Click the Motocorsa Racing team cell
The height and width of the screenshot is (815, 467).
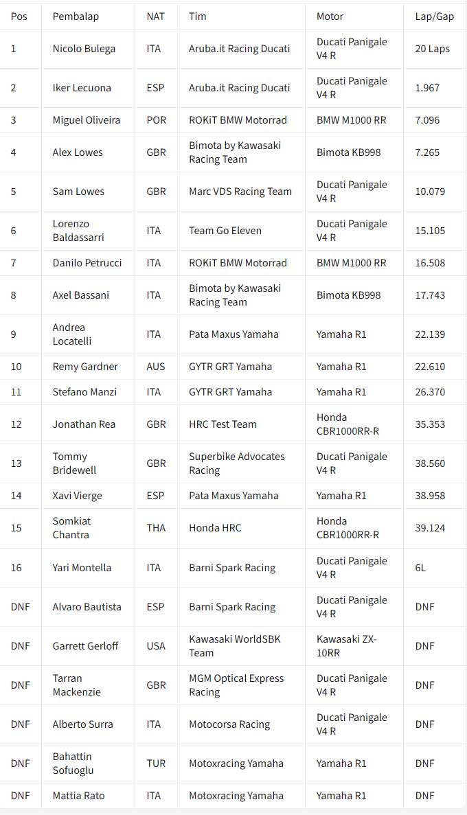[229, 724]
